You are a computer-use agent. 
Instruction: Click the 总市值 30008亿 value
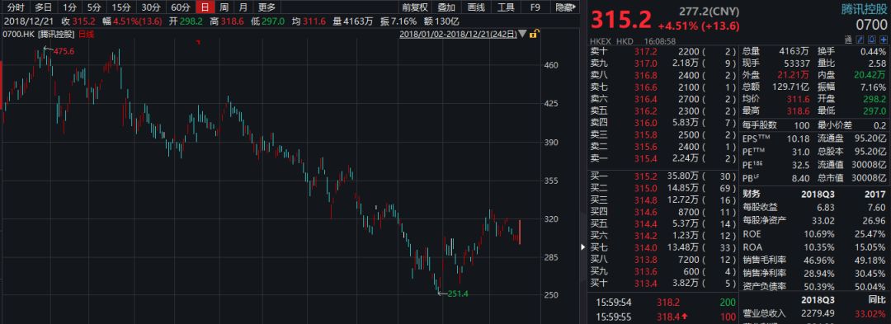(869, 178)
